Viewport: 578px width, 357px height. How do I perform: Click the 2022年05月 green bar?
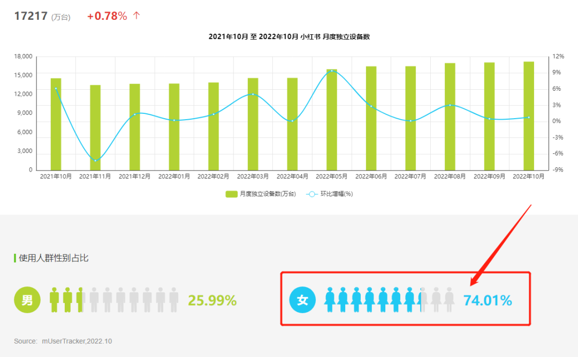pyautogui.click(x=332, y=120)
